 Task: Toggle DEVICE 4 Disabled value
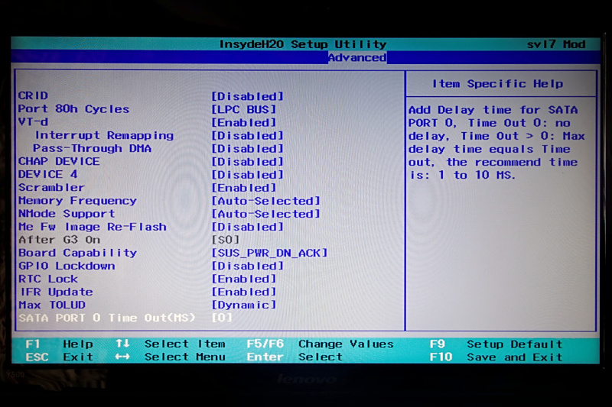(x=247, y=175)
